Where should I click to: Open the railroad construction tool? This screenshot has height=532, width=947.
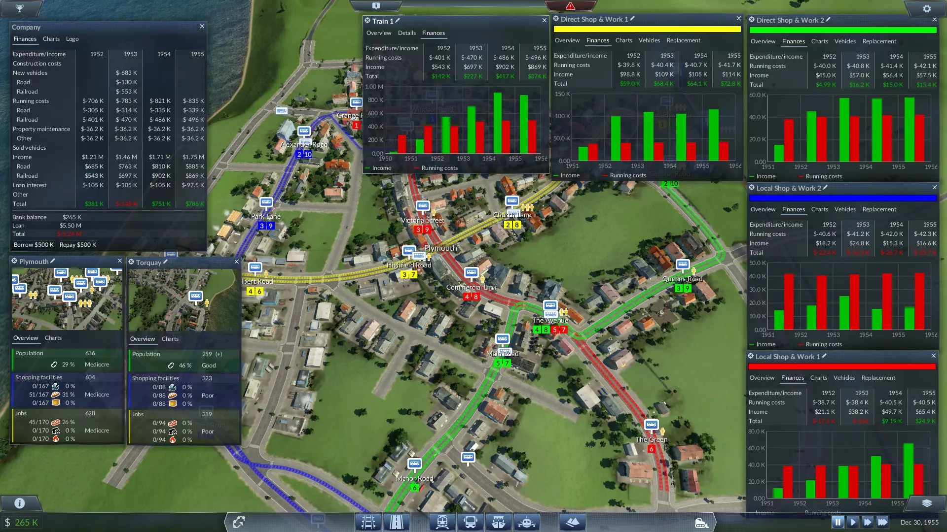click(368, 522)
